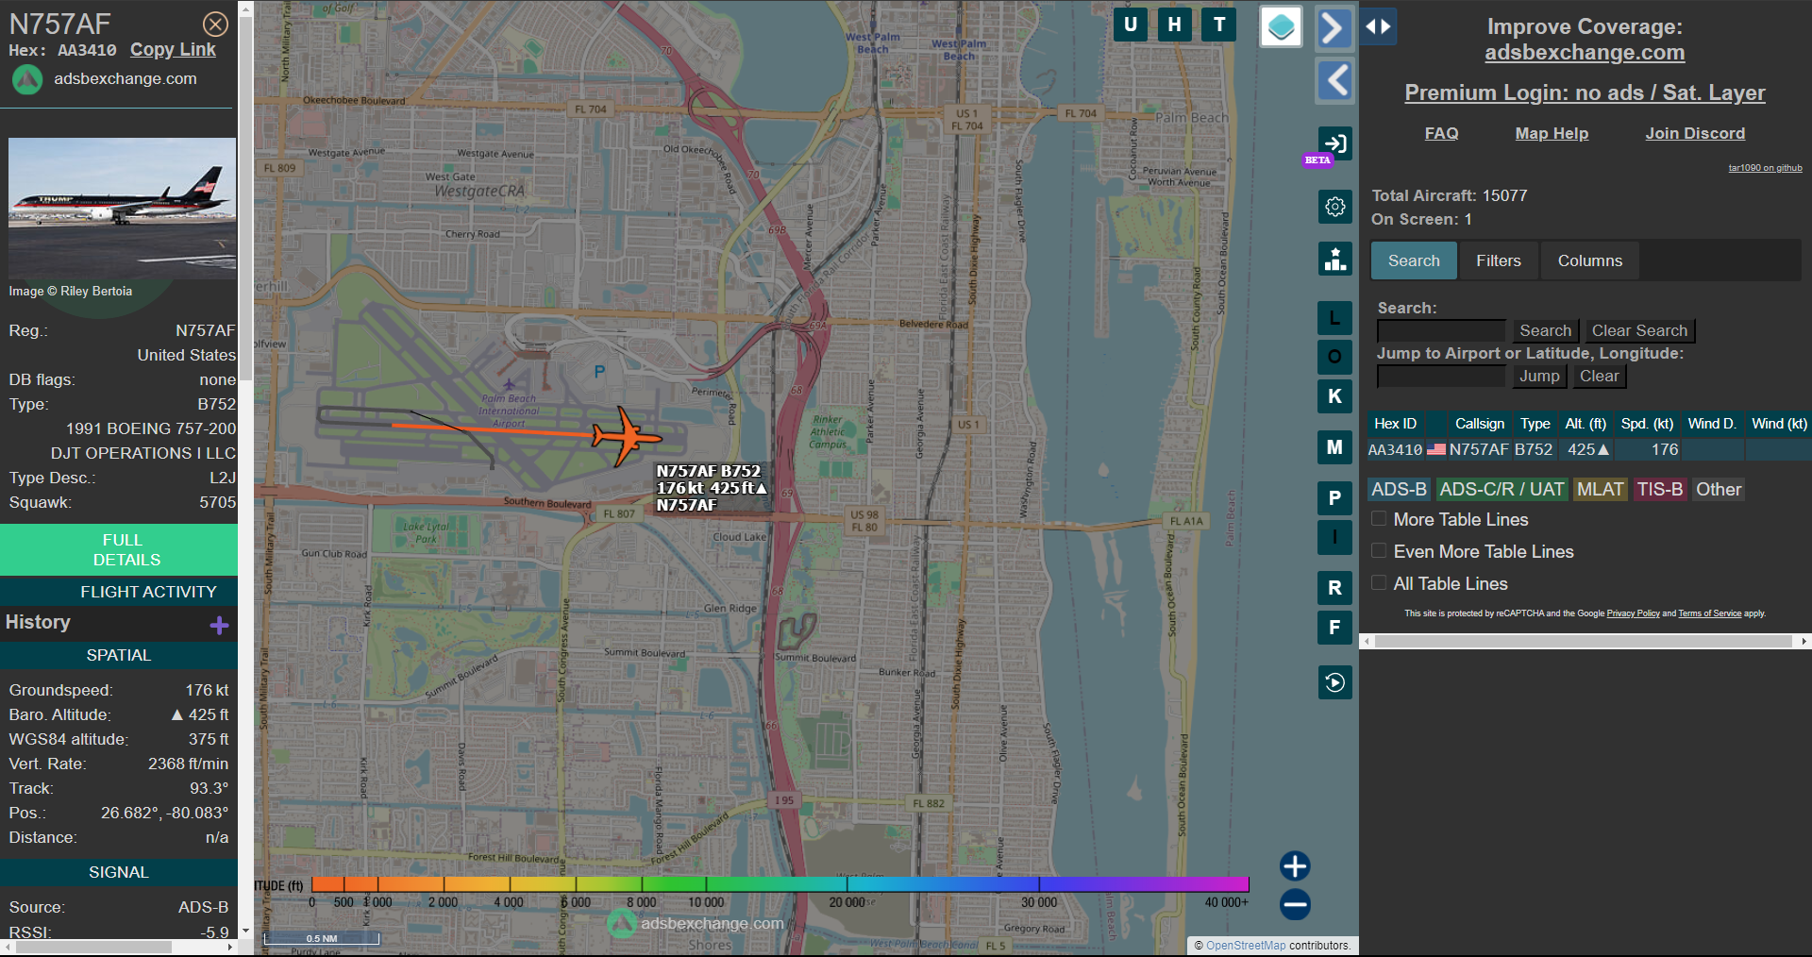1812x957 pixels.
Task: Zoom out the map with minus button
Action: click(x=1295, y=904)
